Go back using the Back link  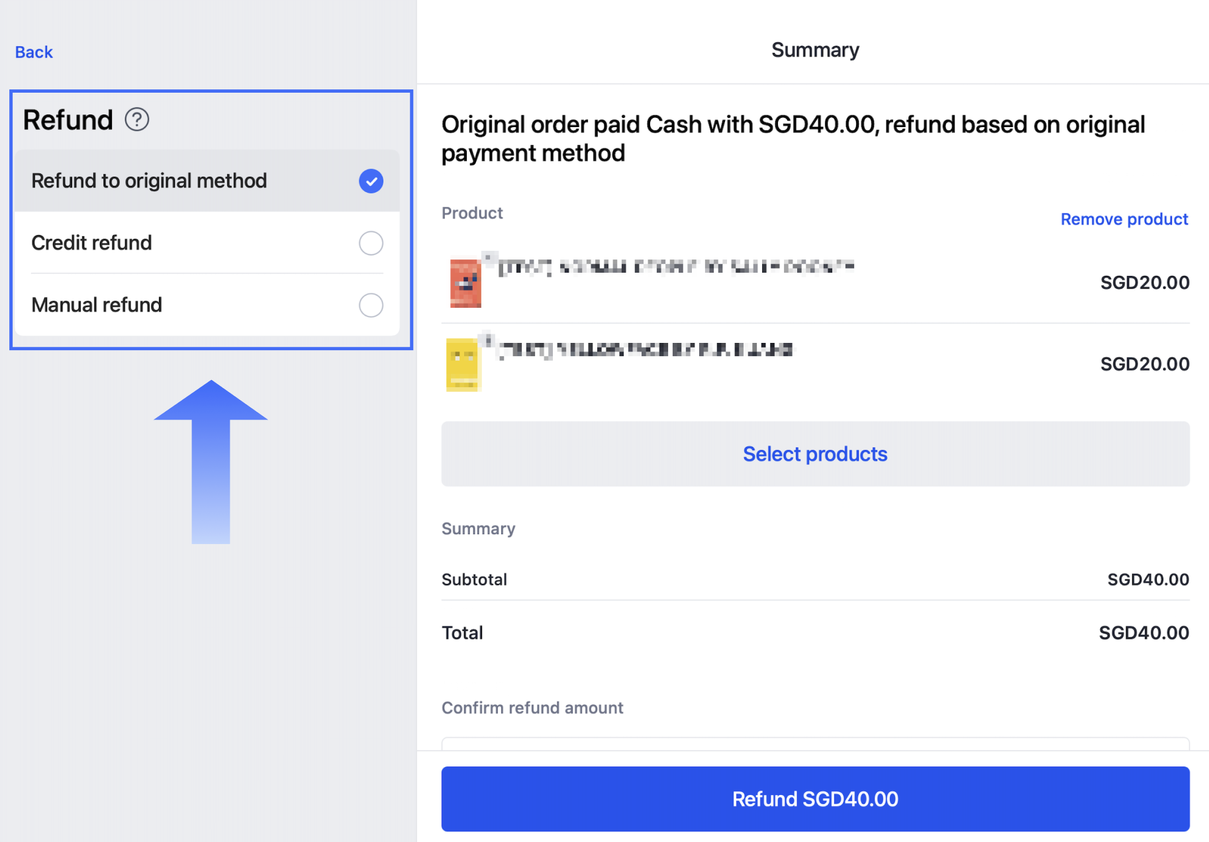pyautogui.click(x=34, y=52)
